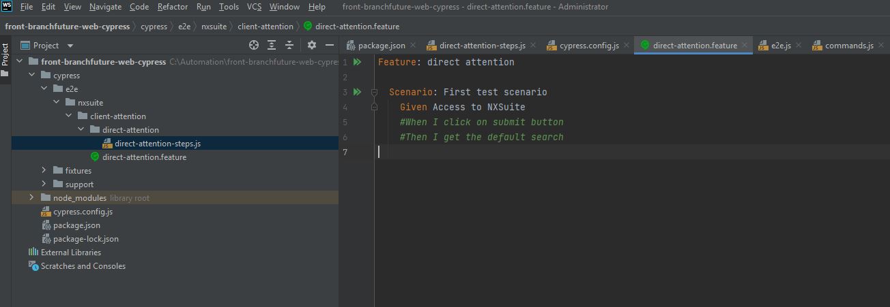Viewport: 890px width, 307px height.
Task: Switch to cypress.config.js editor tab
Action: (589, 46)
